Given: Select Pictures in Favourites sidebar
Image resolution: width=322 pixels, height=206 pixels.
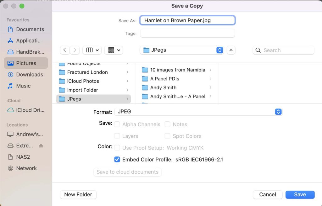Looking at the screenshot, I should click(26, 63).
